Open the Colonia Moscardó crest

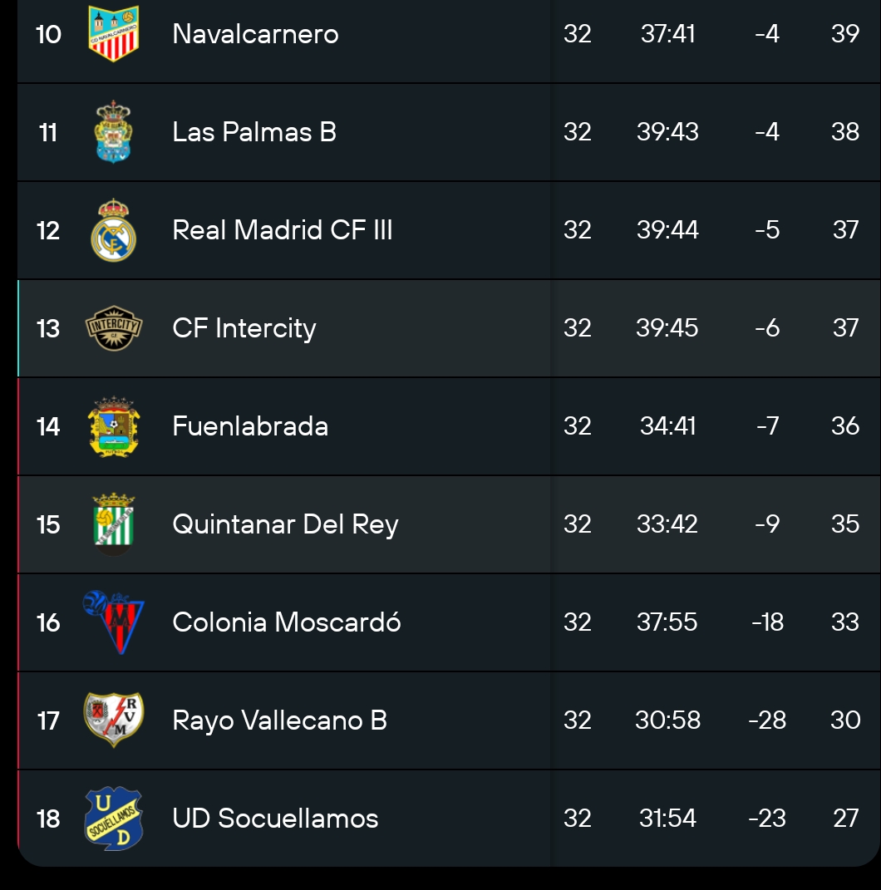pos(114,622)
